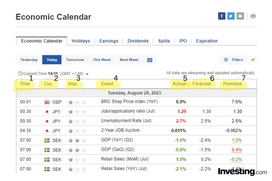Click the Imp. column header

click(x=73, y=84)
